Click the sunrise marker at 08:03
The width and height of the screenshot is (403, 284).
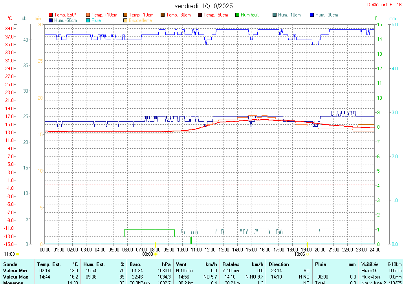coord(156,254)
